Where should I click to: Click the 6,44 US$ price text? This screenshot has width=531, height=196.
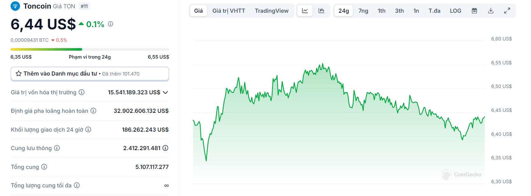43,24
